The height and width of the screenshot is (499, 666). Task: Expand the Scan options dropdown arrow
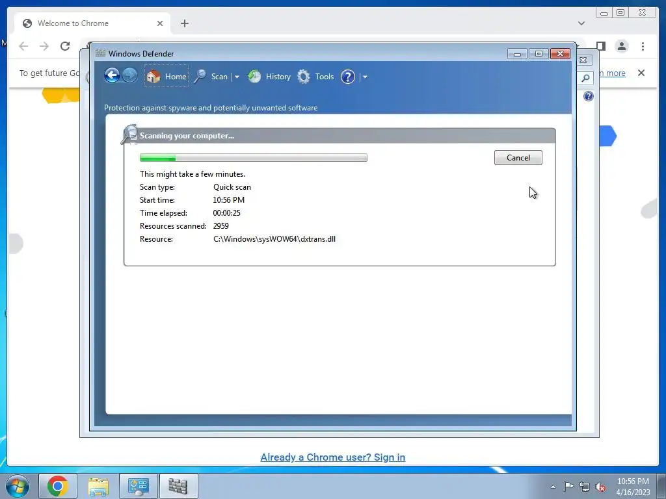pos(237,77)
